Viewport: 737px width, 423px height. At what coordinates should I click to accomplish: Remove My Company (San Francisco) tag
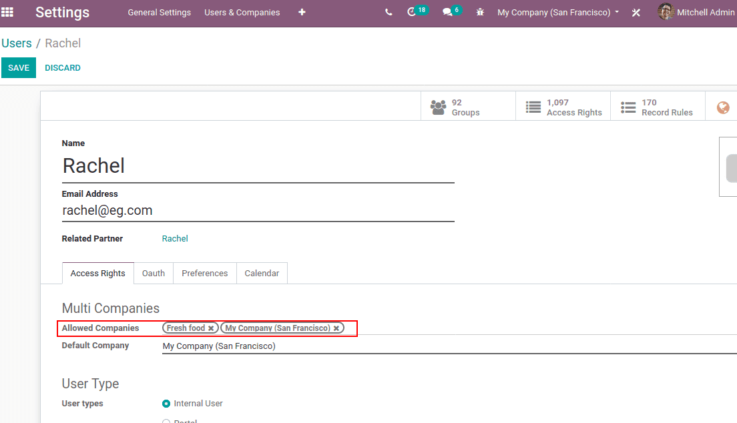pos(336,328)
